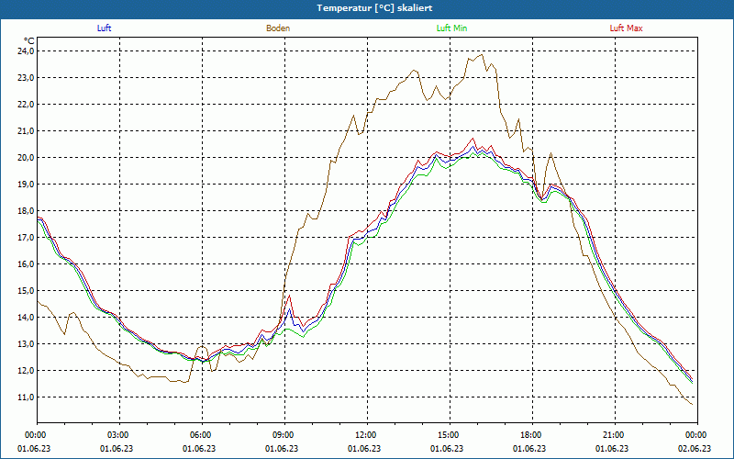Click the 24,0 y-axis label
Screen dimensions: 734x459
click(x=27, y=51)
